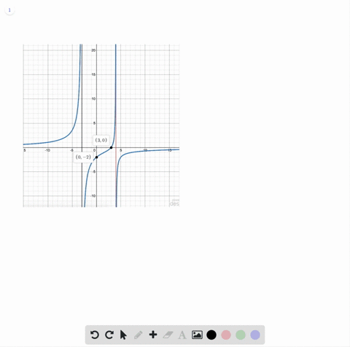Click the redo arrow icon

coord(109,335)
